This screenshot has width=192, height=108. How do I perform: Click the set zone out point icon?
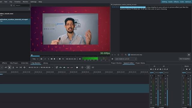48,59
